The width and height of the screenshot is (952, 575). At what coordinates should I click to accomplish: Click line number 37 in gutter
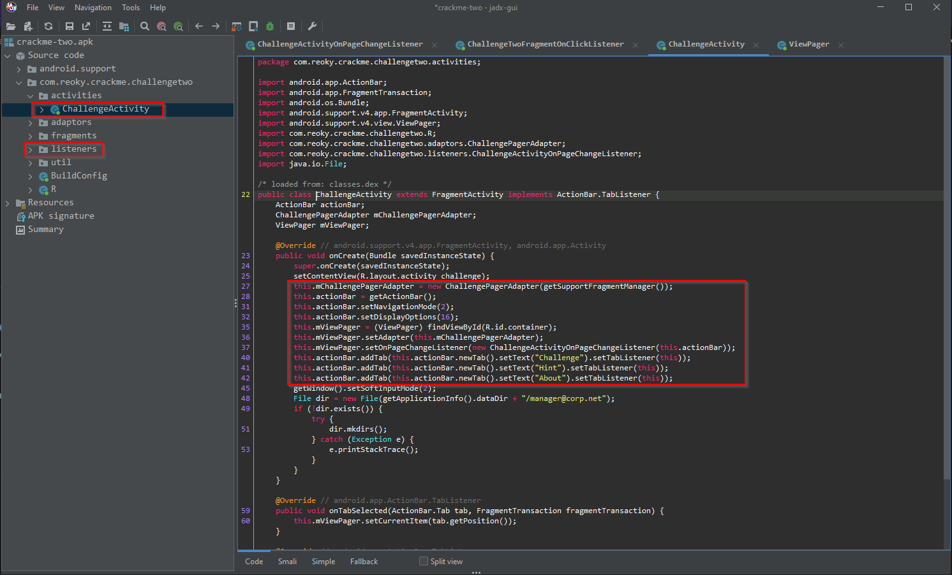point(246,347)
